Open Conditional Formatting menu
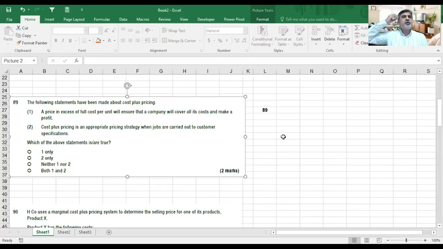Viewport: 443px width, 249px height. click(x=262, y=36)
